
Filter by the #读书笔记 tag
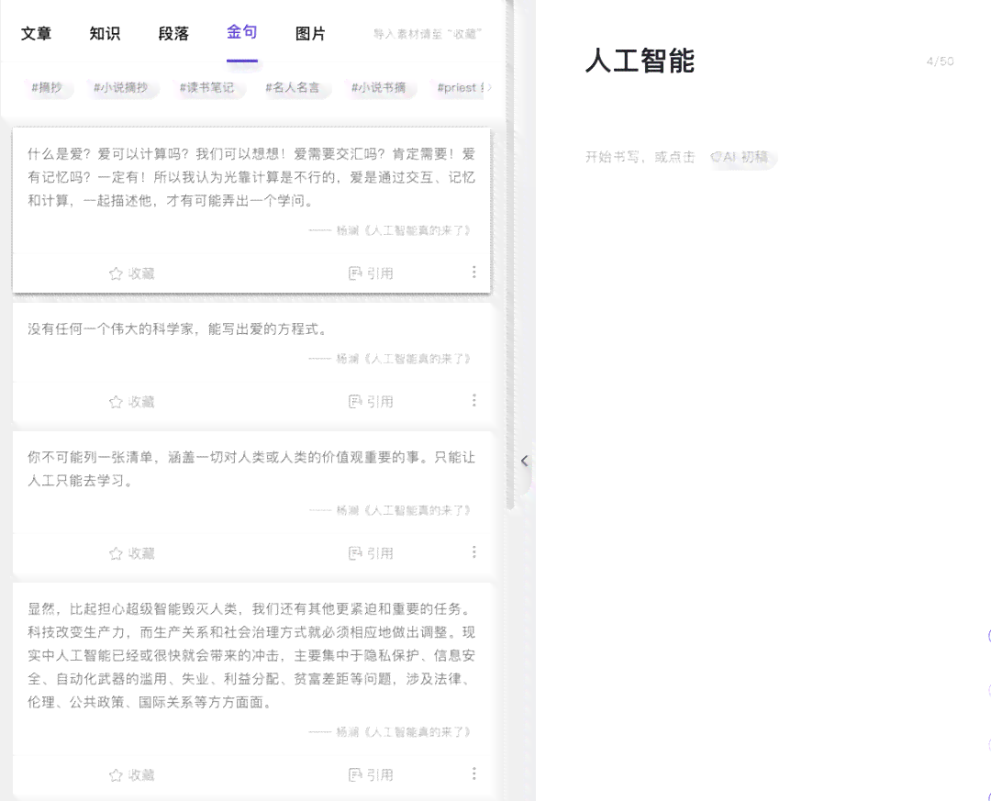click(206, 87)
